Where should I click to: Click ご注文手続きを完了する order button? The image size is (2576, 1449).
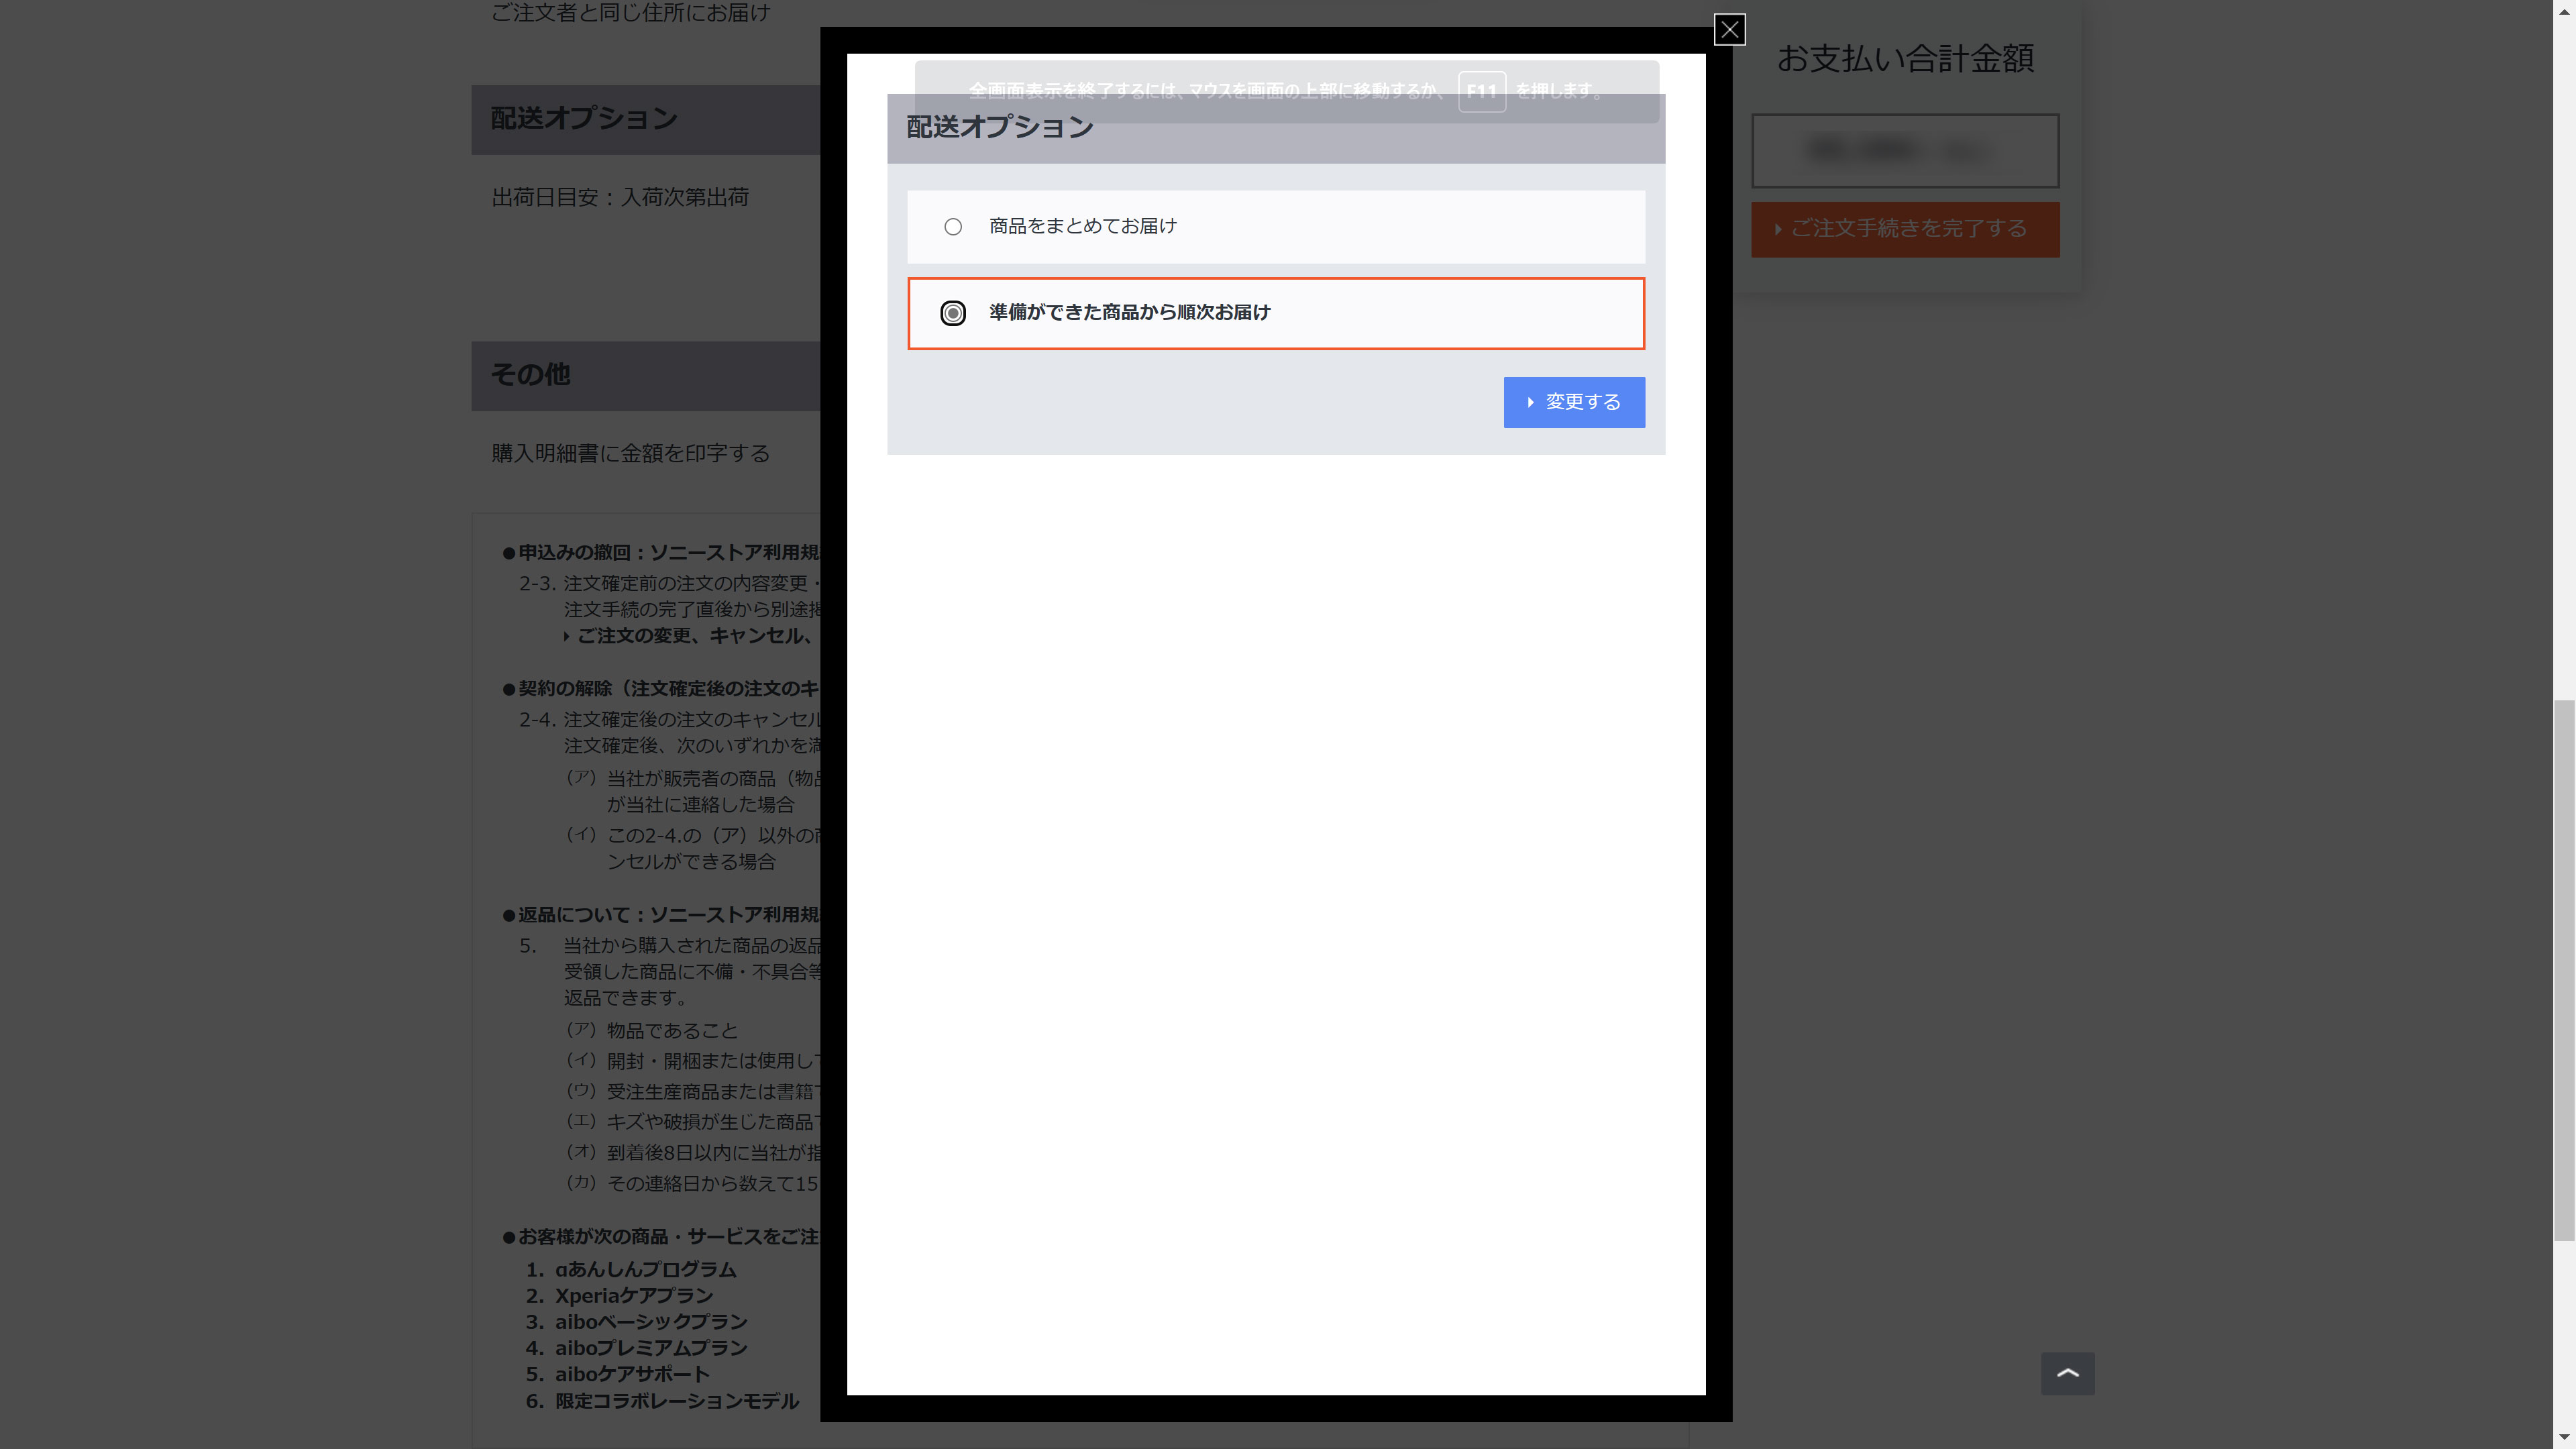point(1905,229)
